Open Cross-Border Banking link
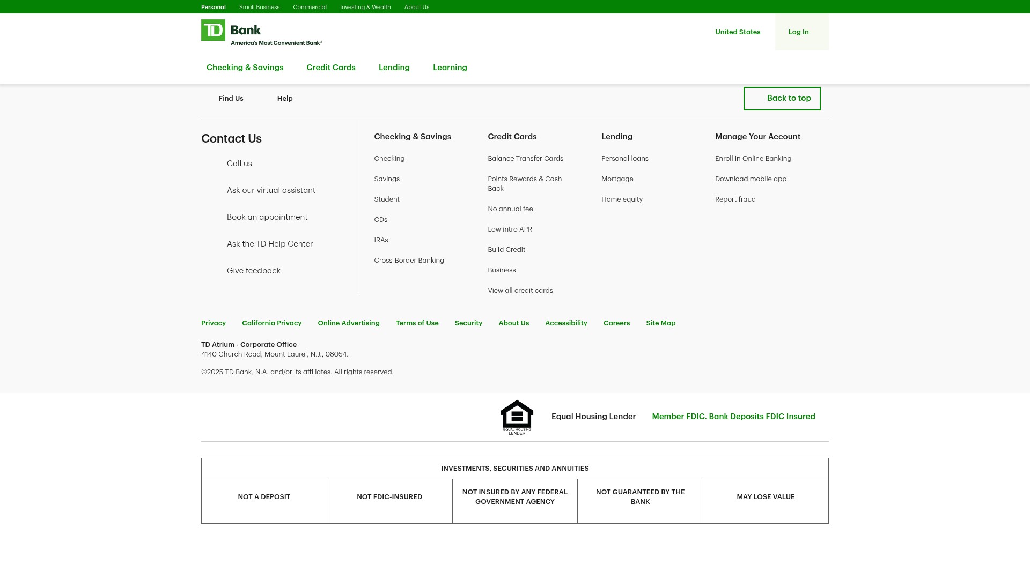Viewport: 1030px width, 579px height. click(409, 261)
